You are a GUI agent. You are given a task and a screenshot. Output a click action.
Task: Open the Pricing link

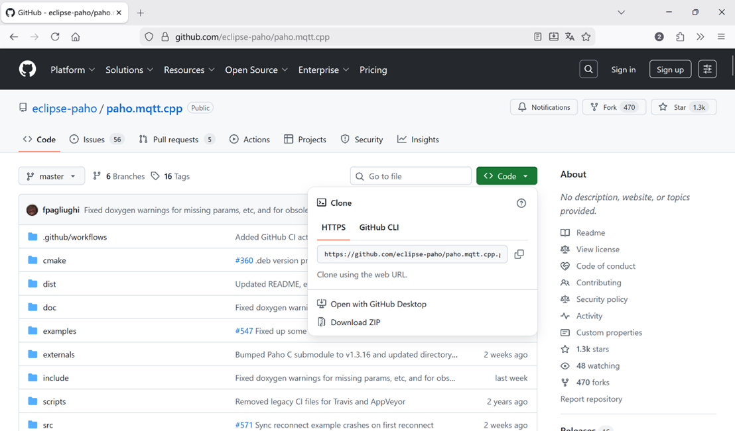(x=373, y=70)
